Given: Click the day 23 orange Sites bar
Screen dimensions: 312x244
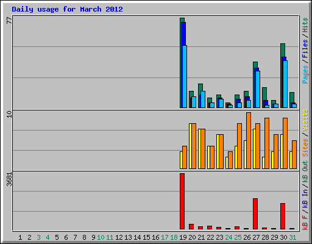Looking at the screenshot, I should coord(221,151).
